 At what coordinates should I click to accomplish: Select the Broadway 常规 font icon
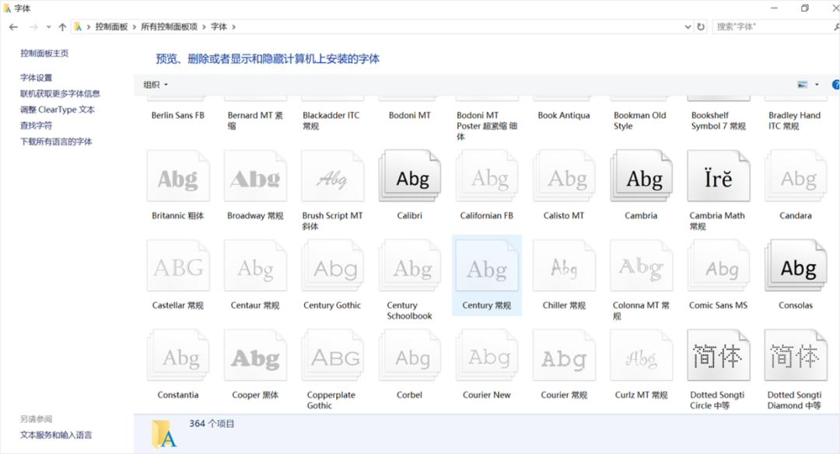255,176
